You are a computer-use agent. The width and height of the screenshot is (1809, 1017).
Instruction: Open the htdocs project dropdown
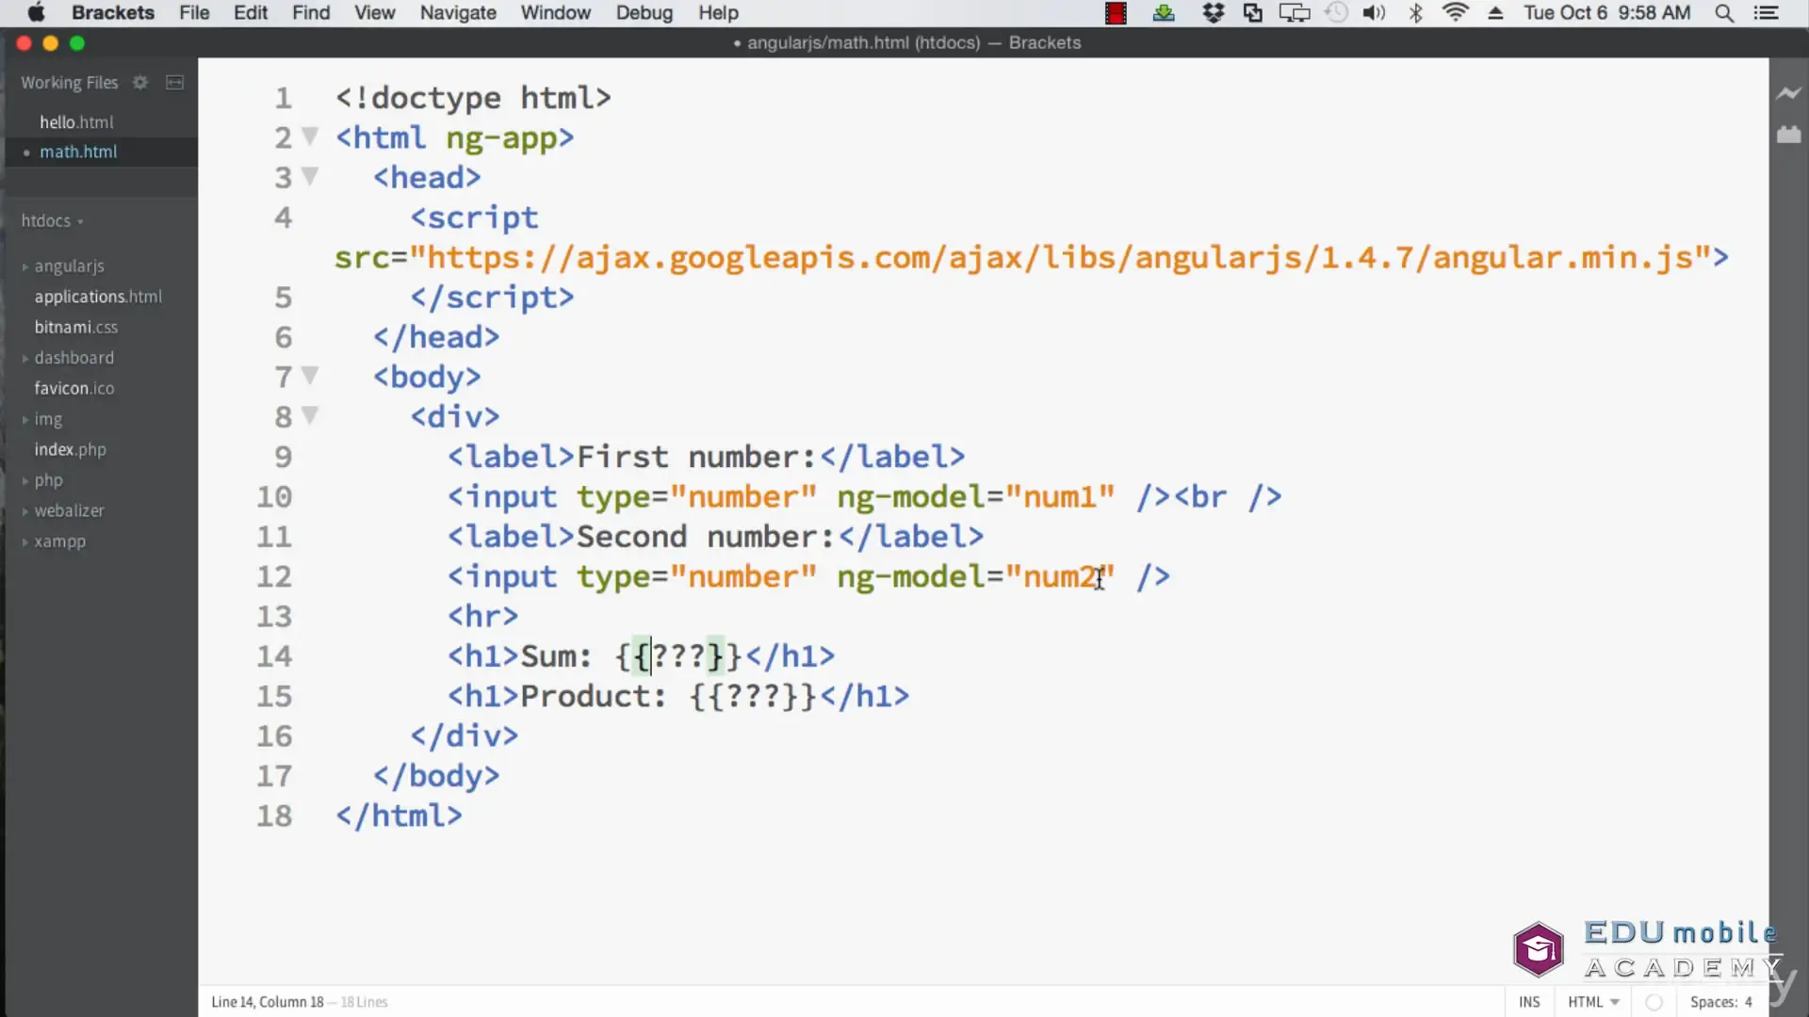click(52, 220)
